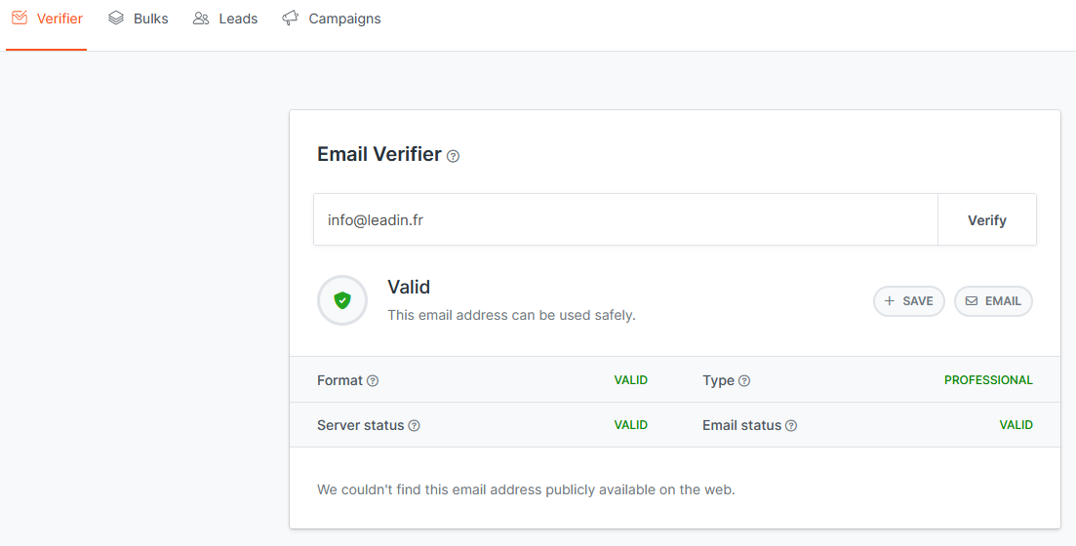Click the PROFESSIONAL type value
Viewport: 1076px width, 546px height.
pyautogui.click(x=988, y=380)
